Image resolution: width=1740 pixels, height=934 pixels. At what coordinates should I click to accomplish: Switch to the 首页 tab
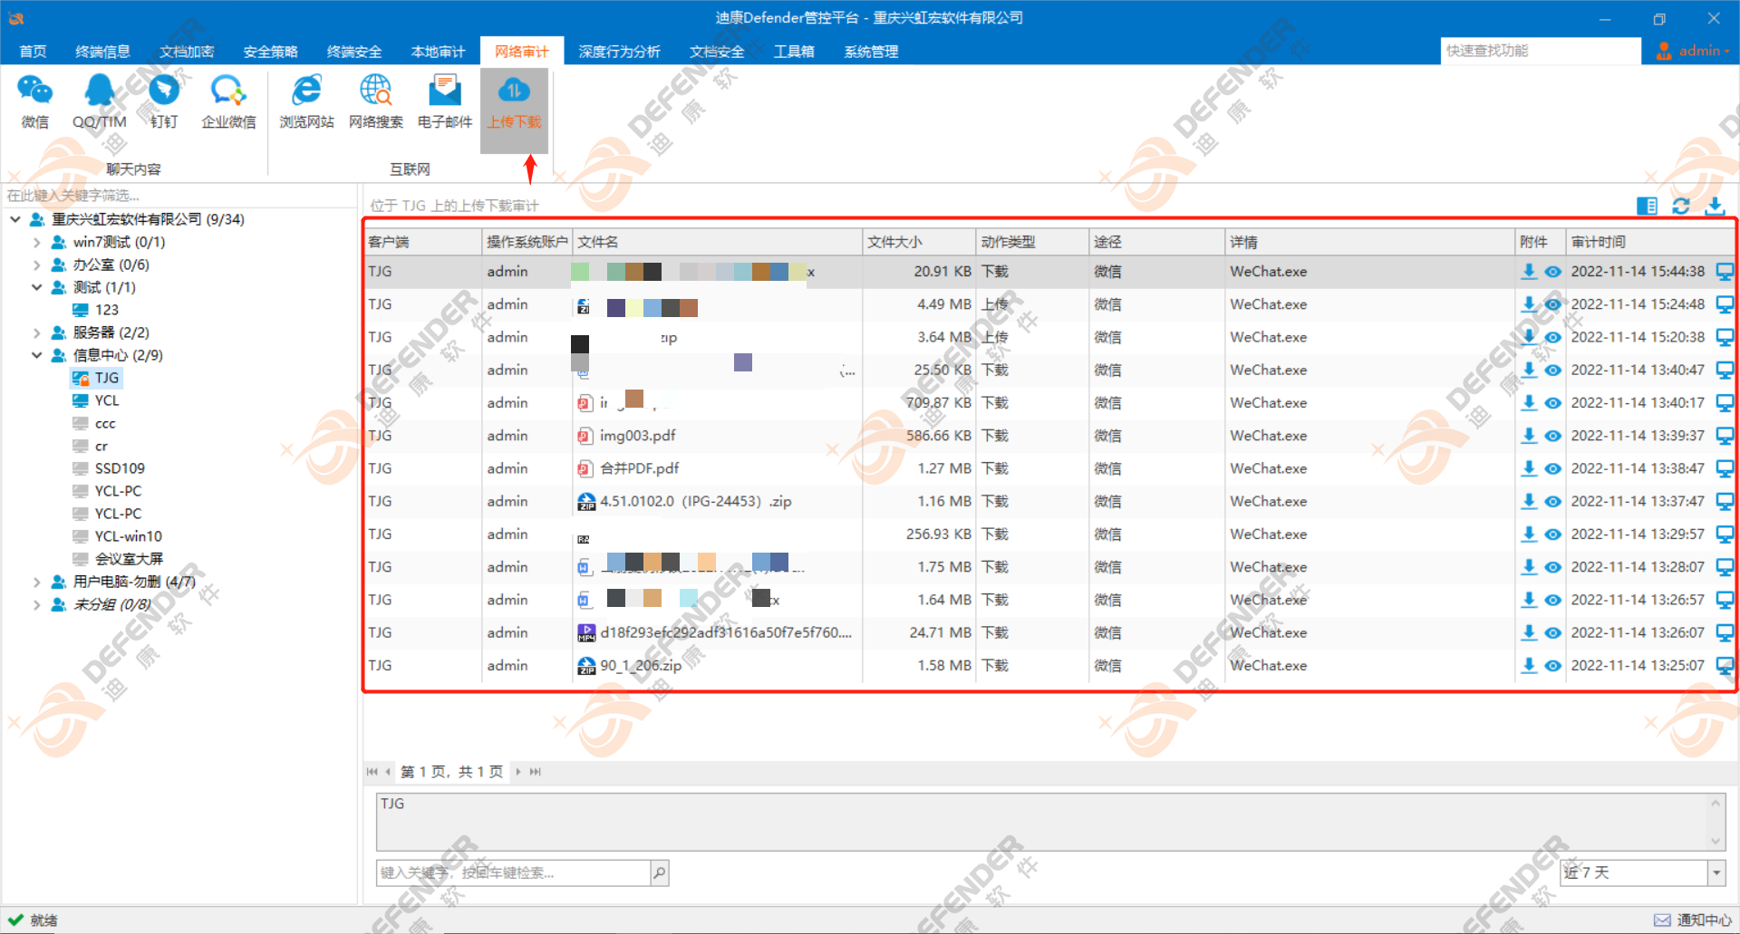pyautogui.click(x=33, y=52)
